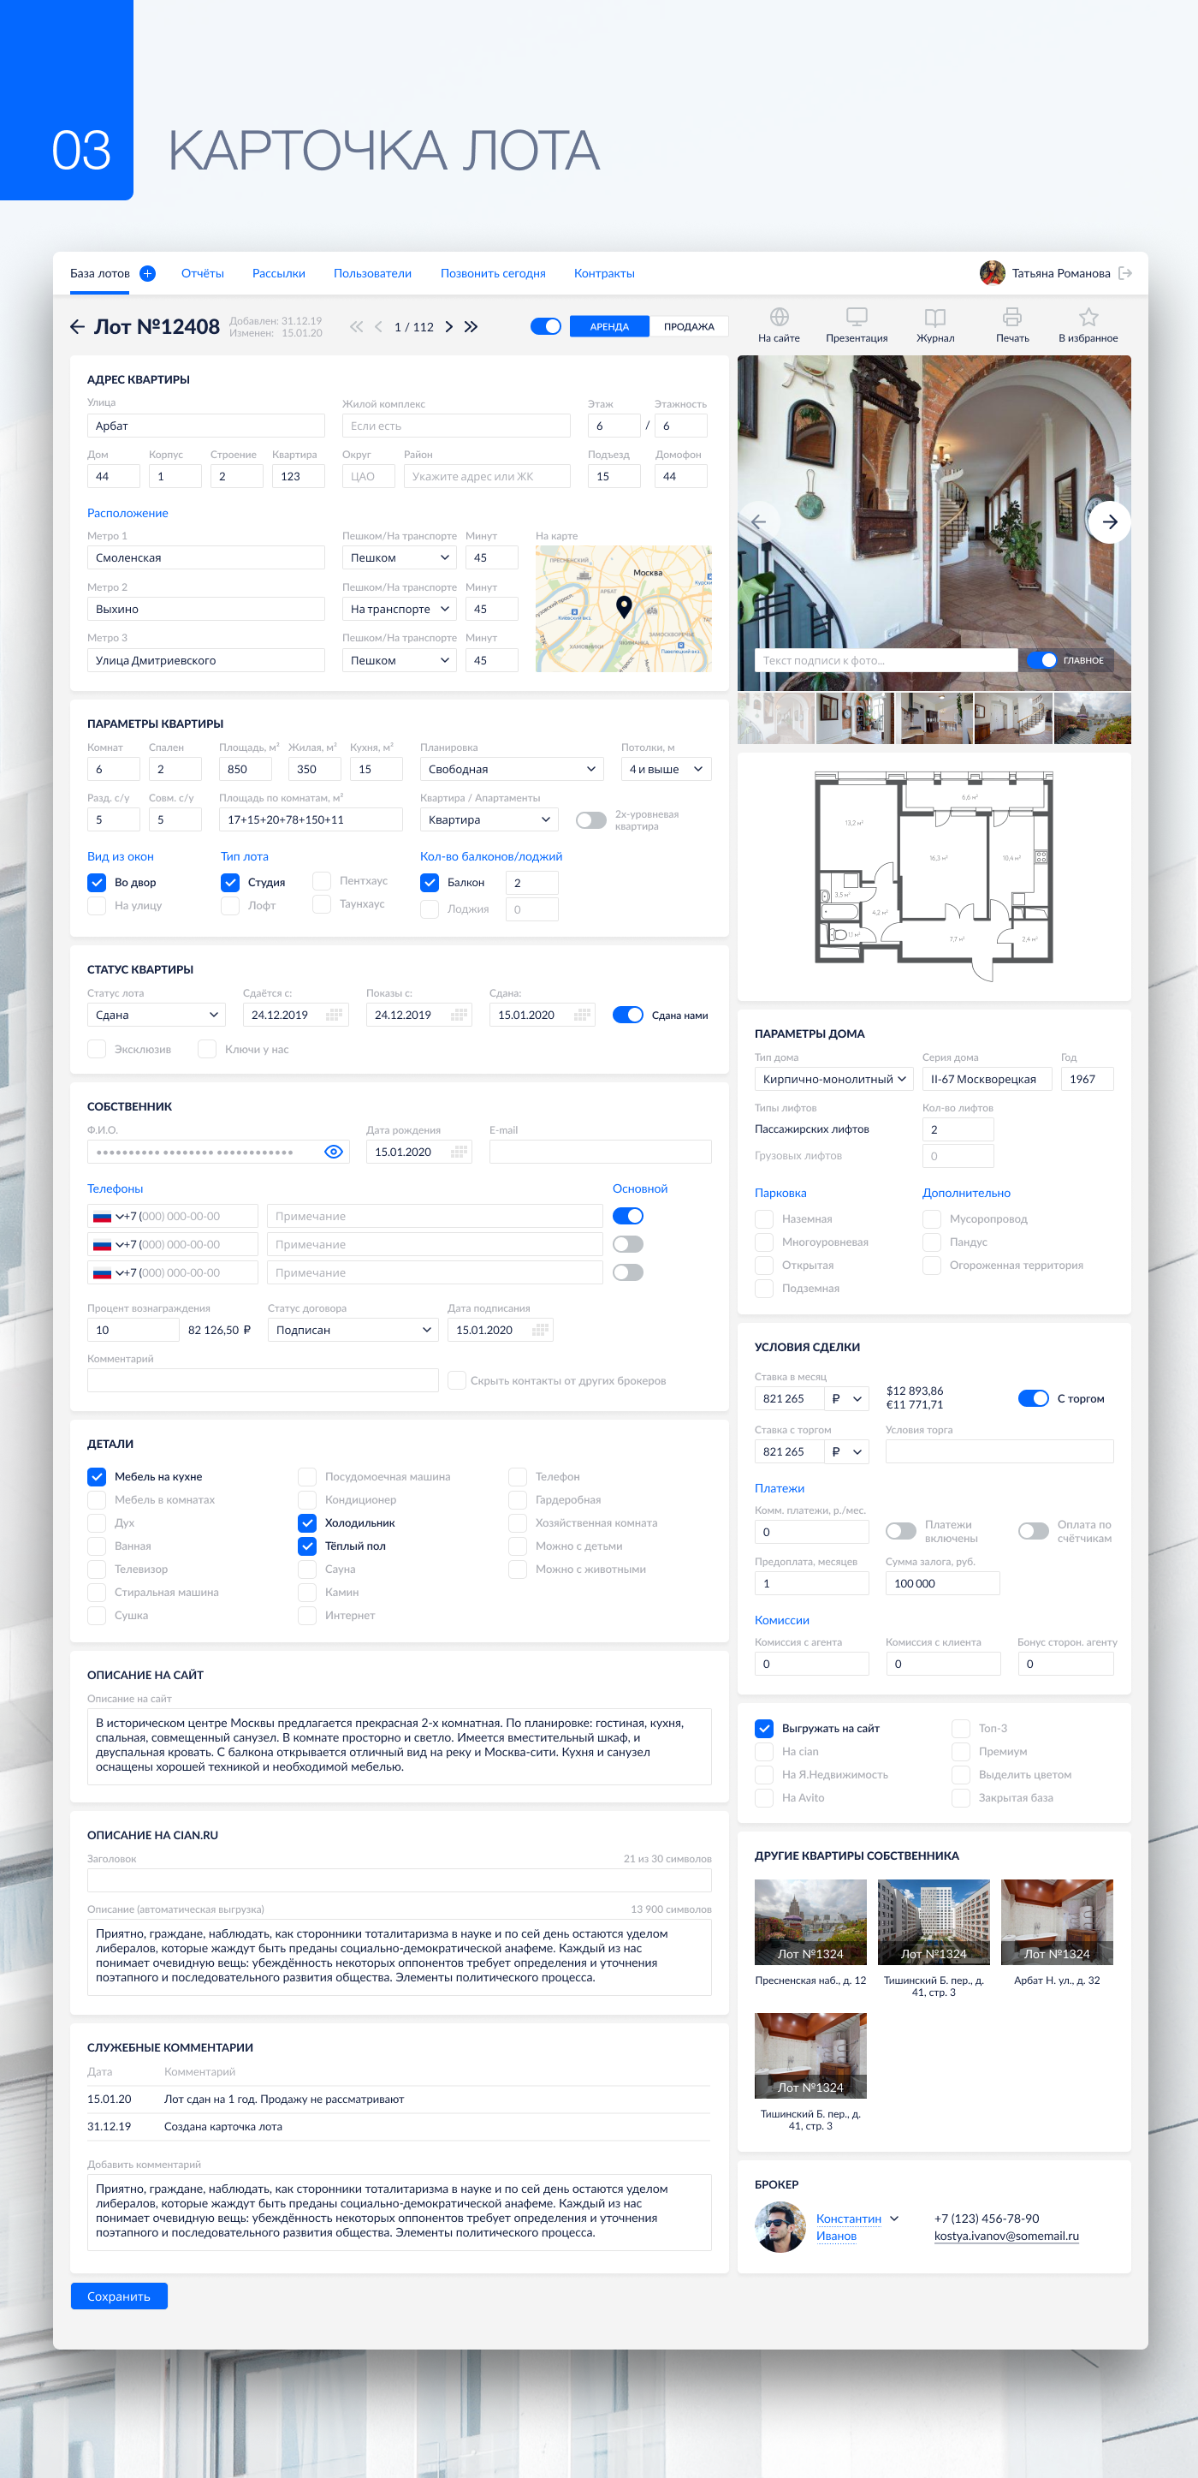The height and width of the screenshot is (2478, 1198).
Task: Open the Контракты tab
Action: 604,273
